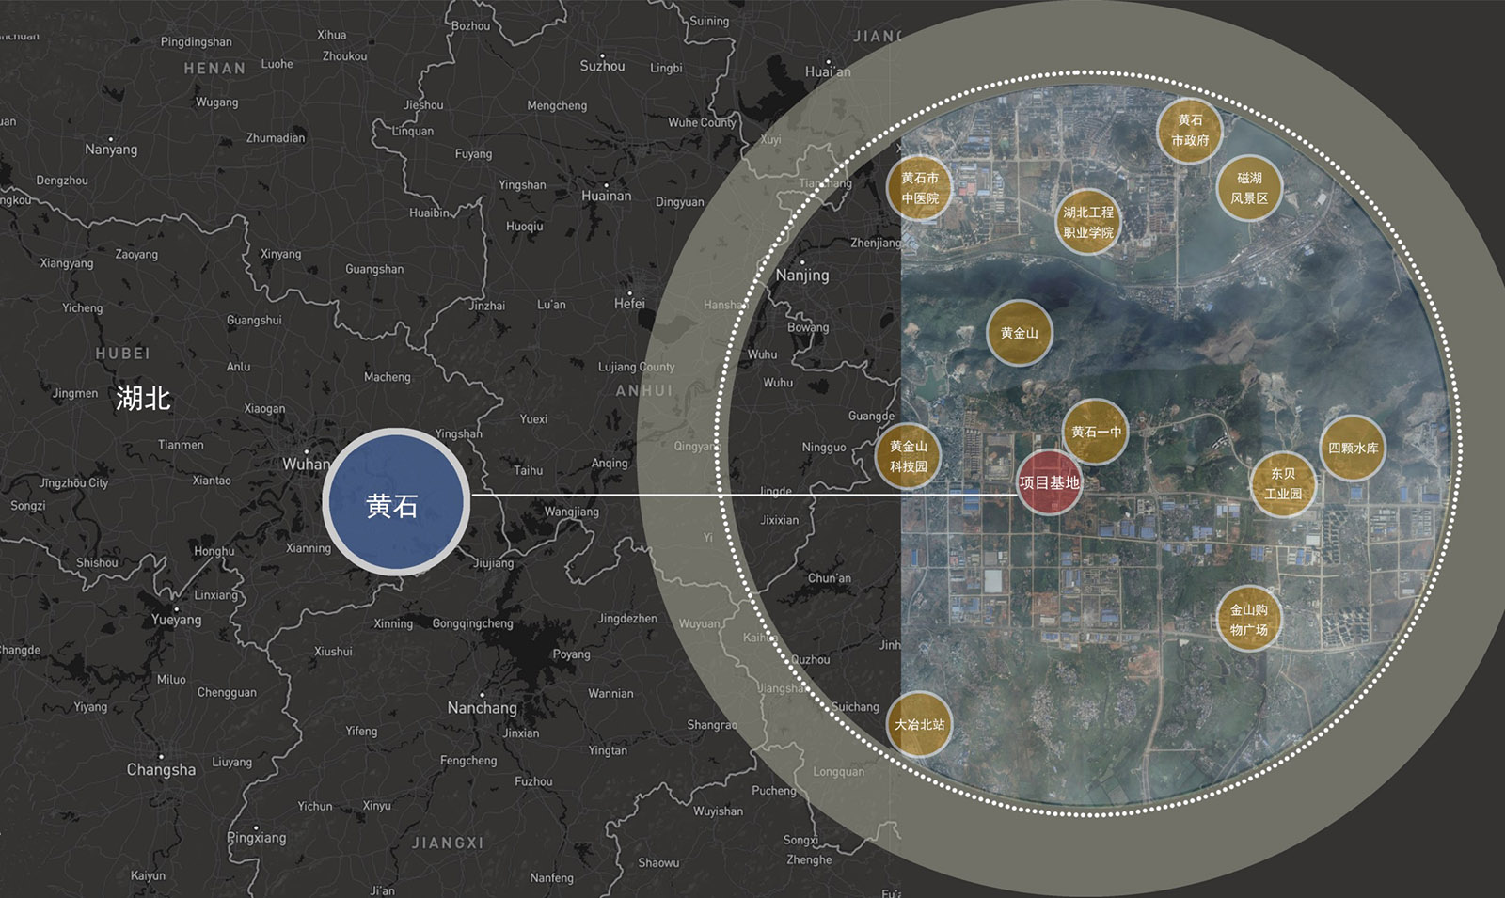Screen dimensions: 1505x898
Task: Open the 四颗水库 reservoir marker
Action: (1353, 448)
